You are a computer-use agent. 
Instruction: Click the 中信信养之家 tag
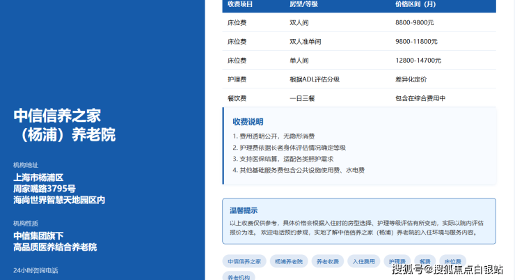244,261
